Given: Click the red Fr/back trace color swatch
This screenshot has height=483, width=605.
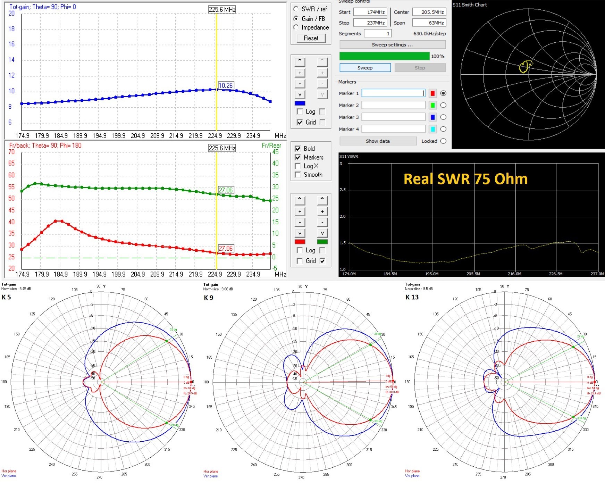Looking at the screenshot, I should coord(300,242).
